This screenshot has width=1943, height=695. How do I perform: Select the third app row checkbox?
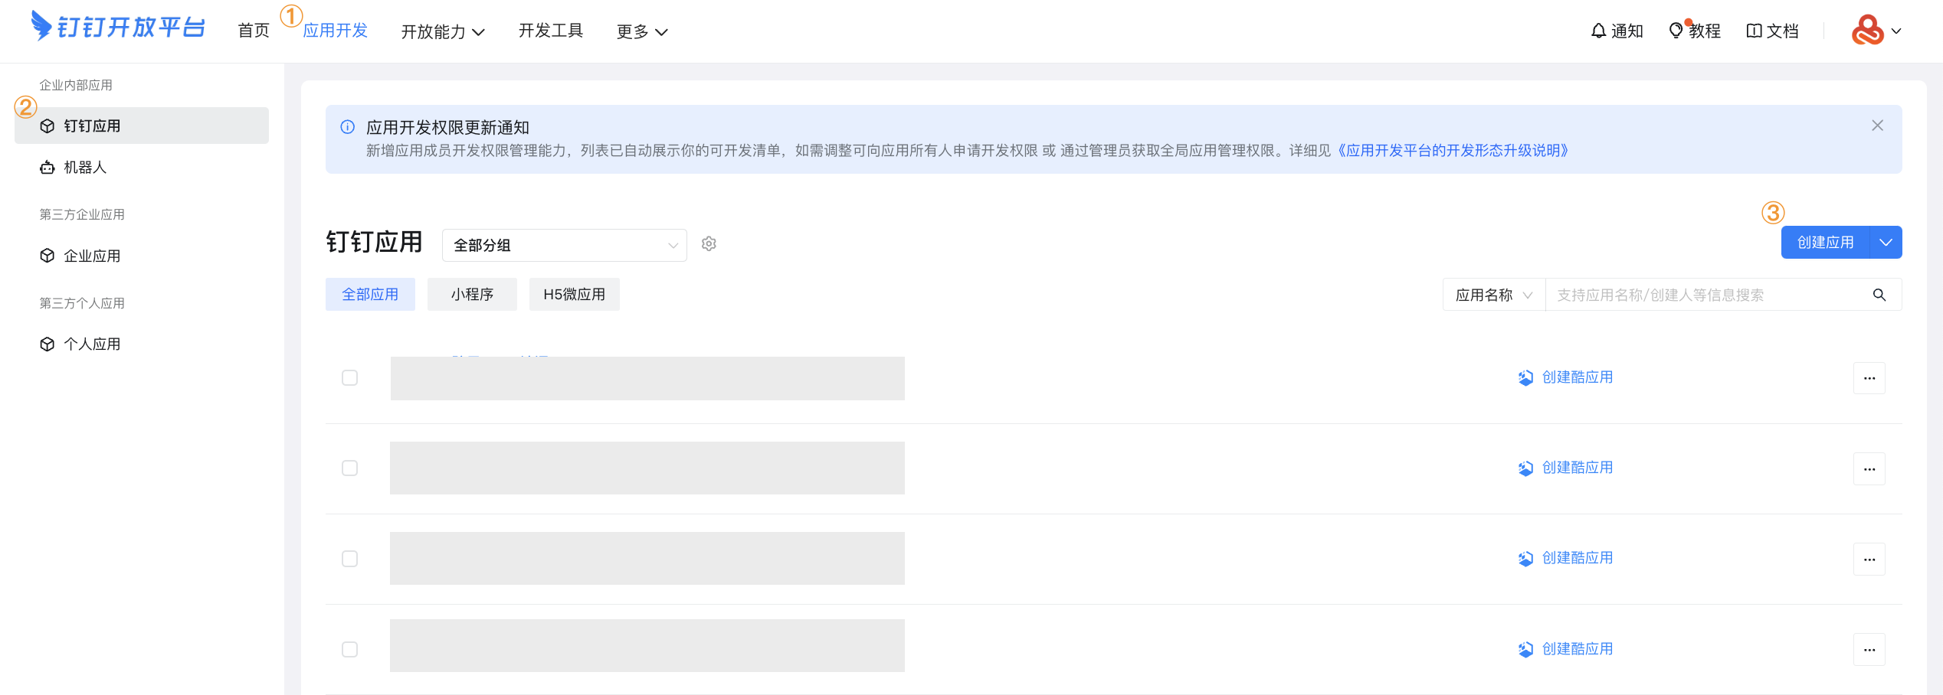point(350,559)
